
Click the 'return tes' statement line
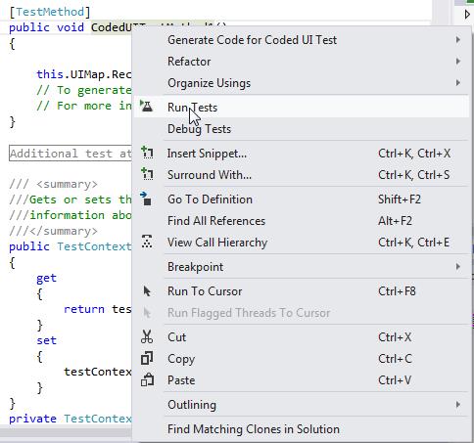98,309
